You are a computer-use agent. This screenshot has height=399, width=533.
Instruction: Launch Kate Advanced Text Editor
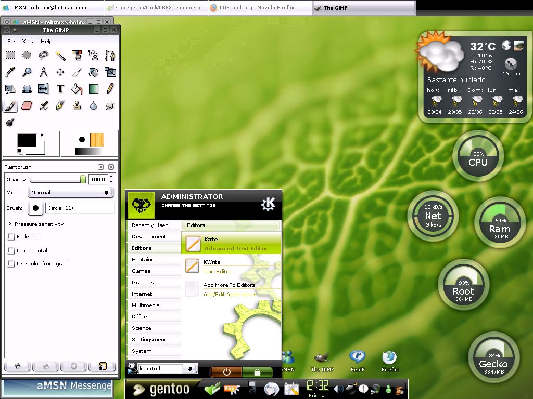(x=232, y=244)
